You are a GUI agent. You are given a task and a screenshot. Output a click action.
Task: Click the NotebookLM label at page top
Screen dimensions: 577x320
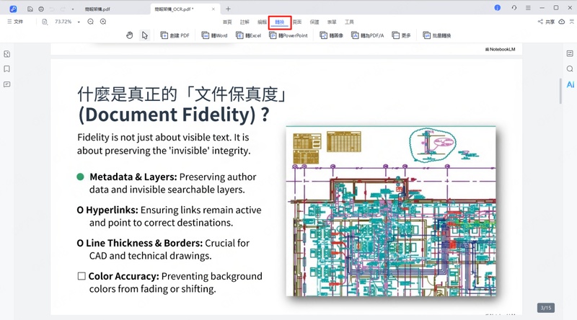500,49
